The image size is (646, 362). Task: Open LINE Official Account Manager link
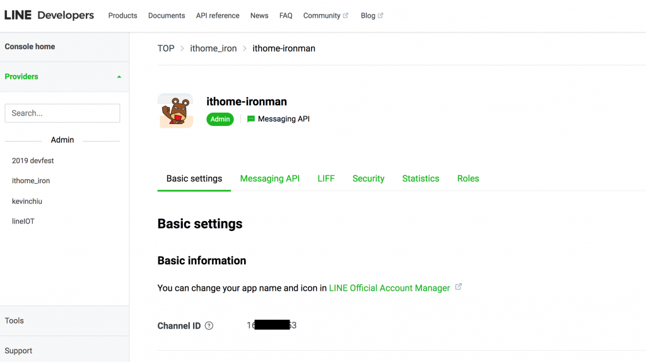389,288
